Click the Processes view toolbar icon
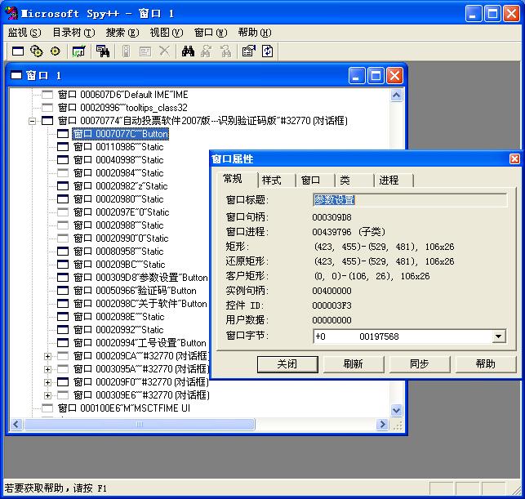 point(37,51)
